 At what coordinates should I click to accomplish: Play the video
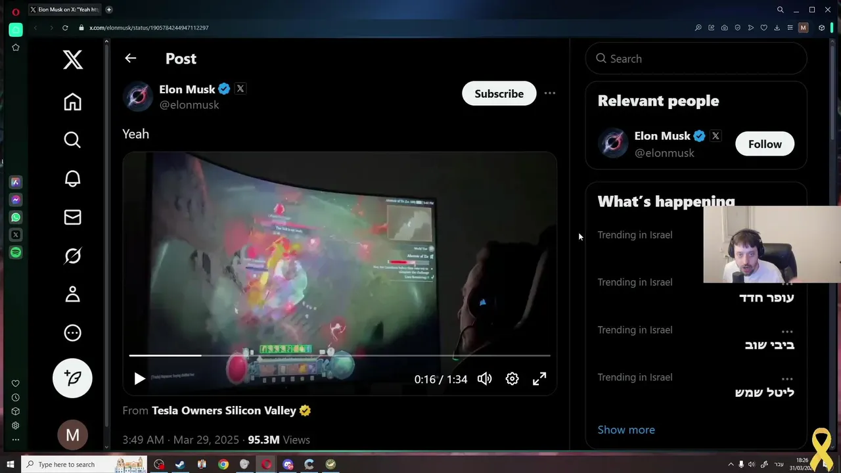coord(139,379)
